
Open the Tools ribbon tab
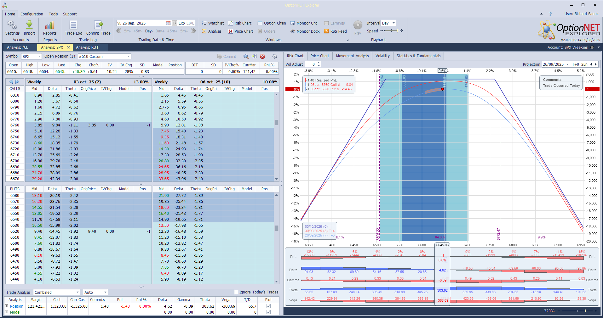click(53, 14)
